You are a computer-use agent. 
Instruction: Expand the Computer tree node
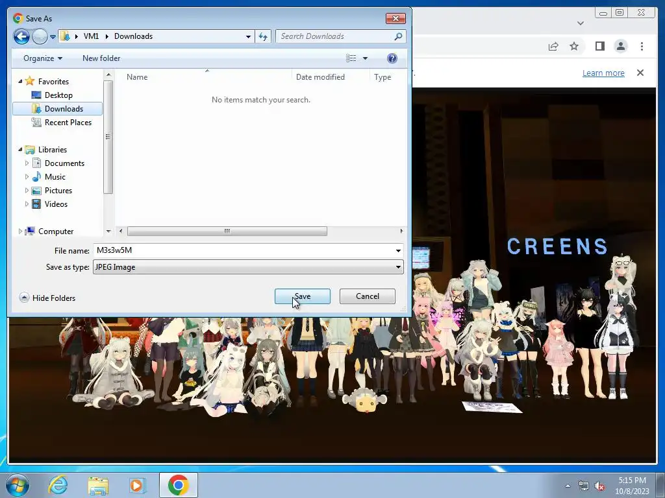[x=20, y=231]
